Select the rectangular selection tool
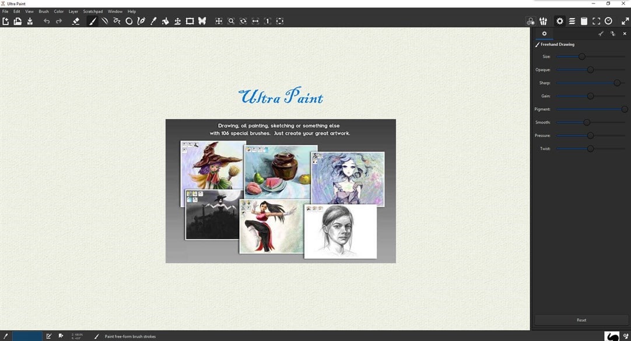This screenshot has width=631, height=341. (x=190, y=21)
